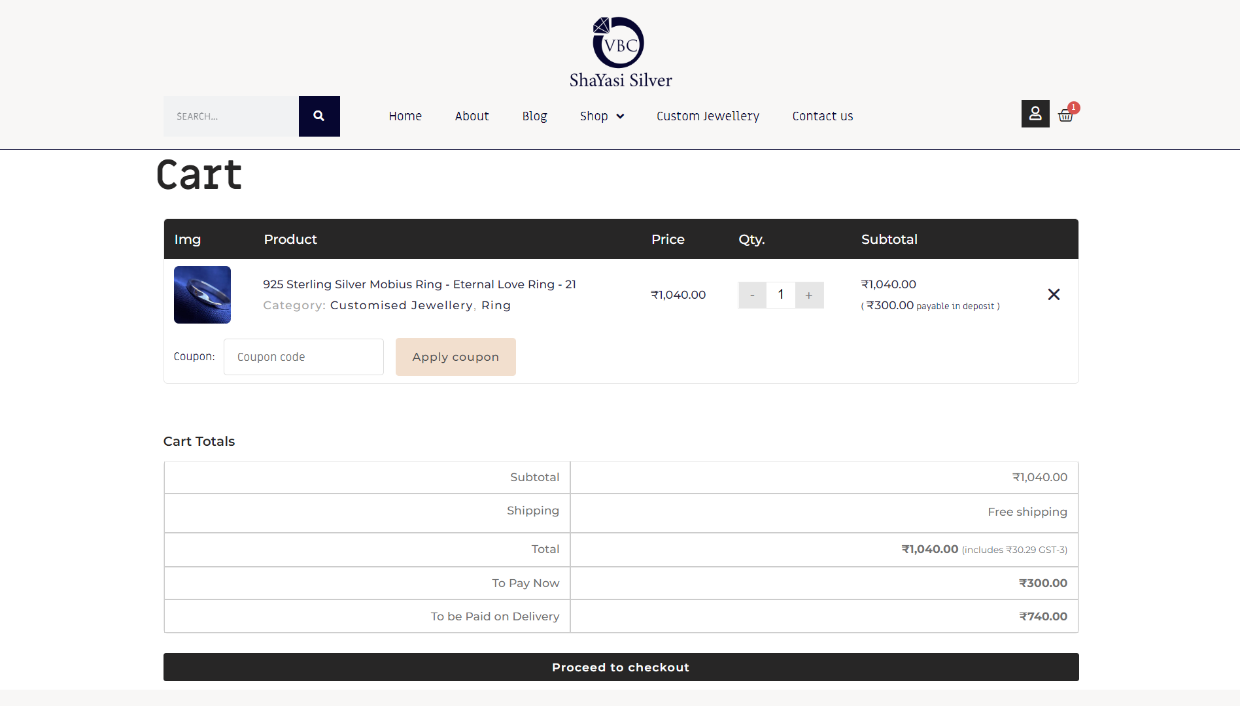
Task: Expand the Shop dropdown menu
Action: pos(602,116)
